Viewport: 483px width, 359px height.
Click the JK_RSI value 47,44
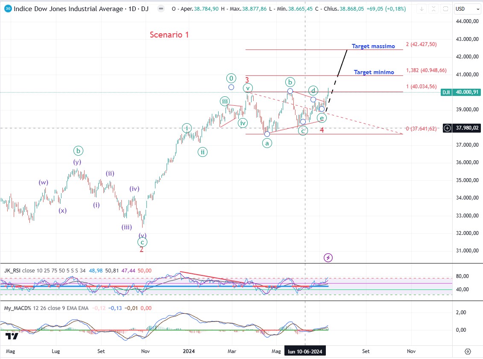click(x=128, y=271)
